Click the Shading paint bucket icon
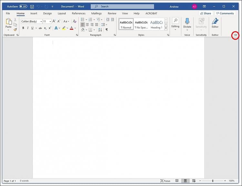Screen dimensions: 242x186 [x=83, y=30]
